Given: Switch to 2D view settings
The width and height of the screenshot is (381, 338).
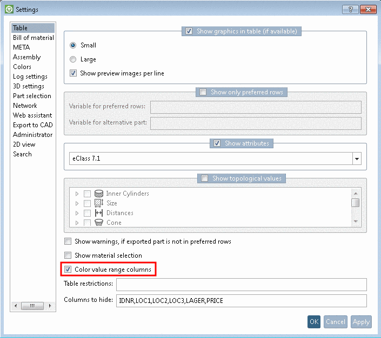Looking at the screenshot, I should [24, 144].
